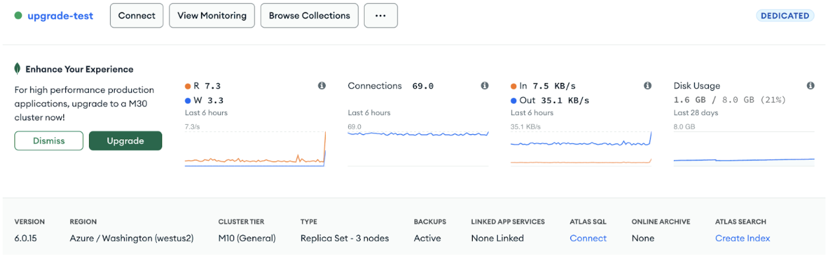Dismiss the upgrade suggestion
This screenshot has width=840, height=259.
click(49, 141)
